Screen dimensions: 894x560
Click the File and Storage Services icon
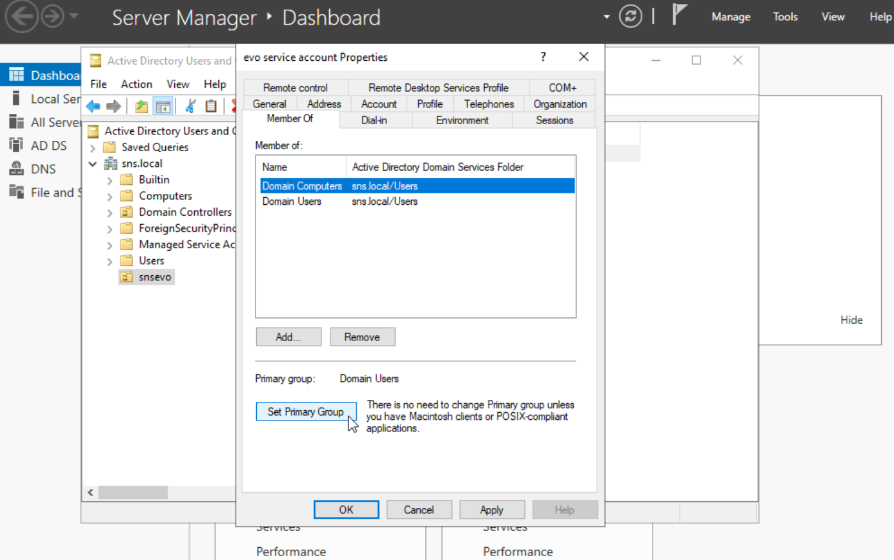coord(17,191)
